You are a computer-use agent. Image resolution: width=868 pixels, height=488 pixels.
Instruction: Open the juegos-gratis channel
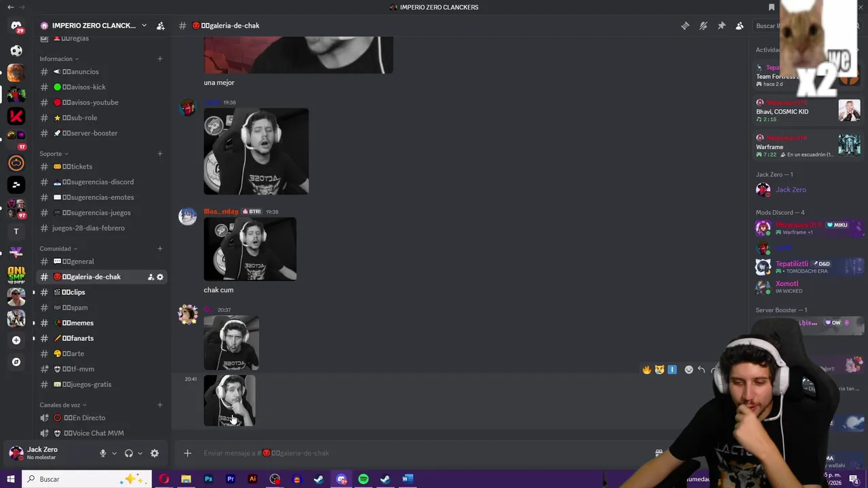[102, 384]
